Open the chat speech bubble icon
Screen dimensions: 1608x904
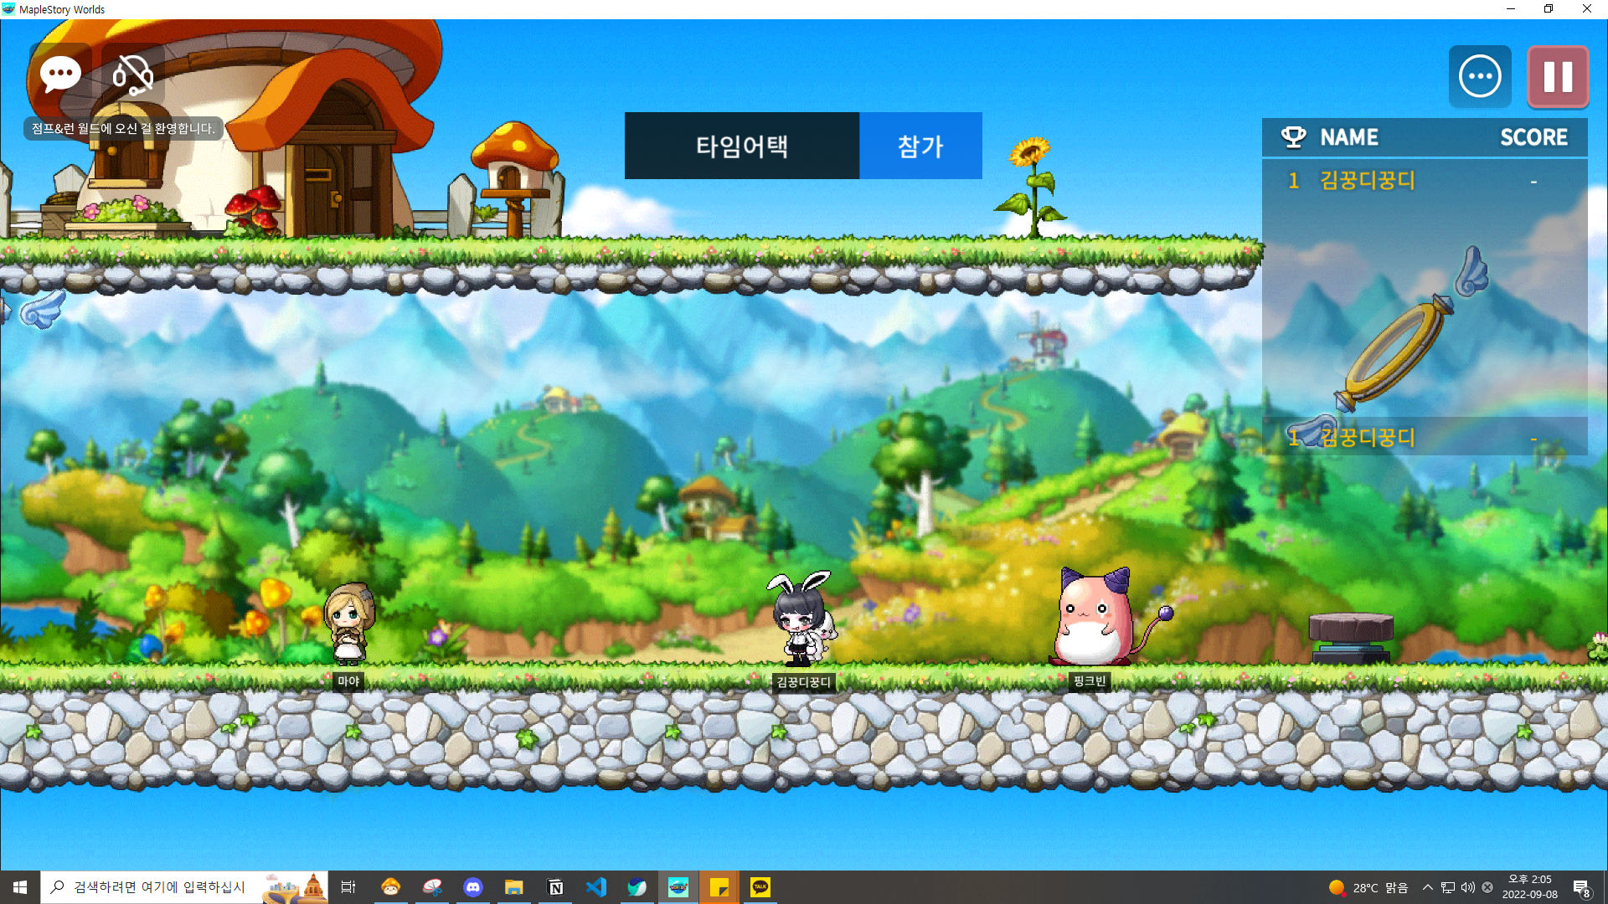click(x=60, y=75)
